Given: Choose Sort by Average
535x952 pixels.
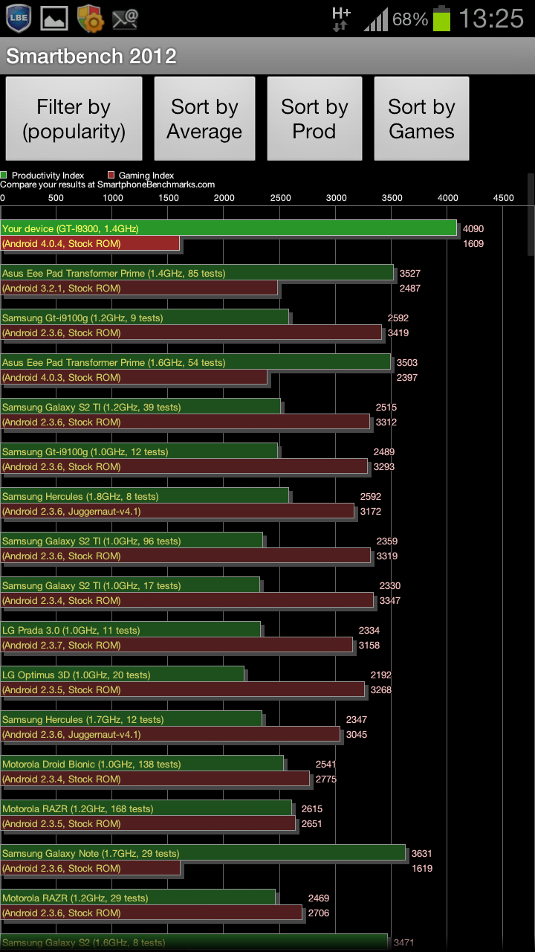Looking at the screenshot, I should click(x=204, y=119).
